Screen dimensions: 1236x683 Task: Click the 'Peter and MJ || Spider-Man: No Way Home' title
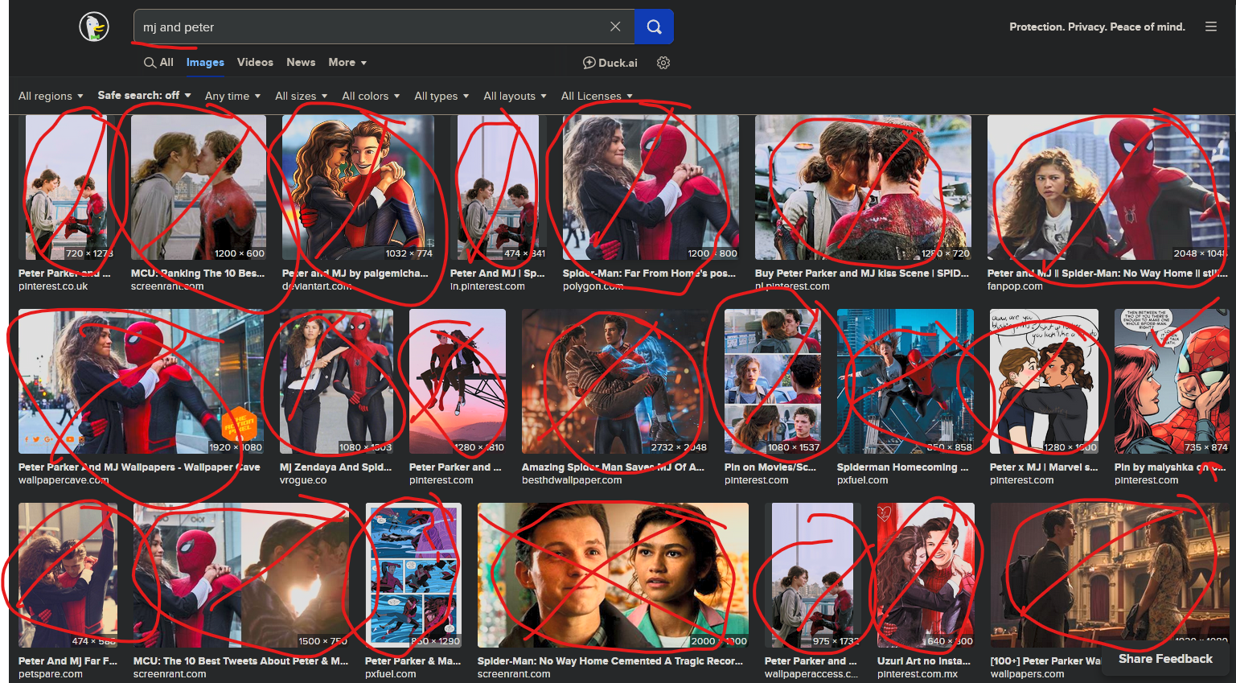pyautogui.click(x=1107, y=273)
